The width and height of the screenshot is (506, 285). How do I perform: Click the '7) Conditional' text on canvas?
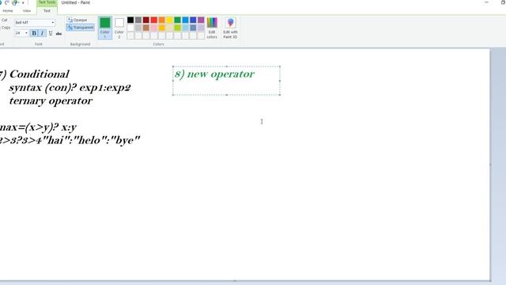(34, 74)
